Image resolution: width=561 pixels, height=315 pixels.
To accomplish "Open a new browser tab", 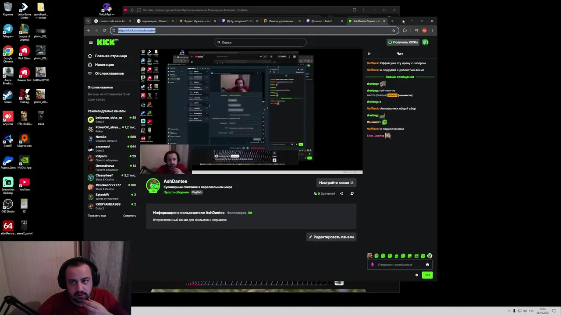I will (392, 21).
